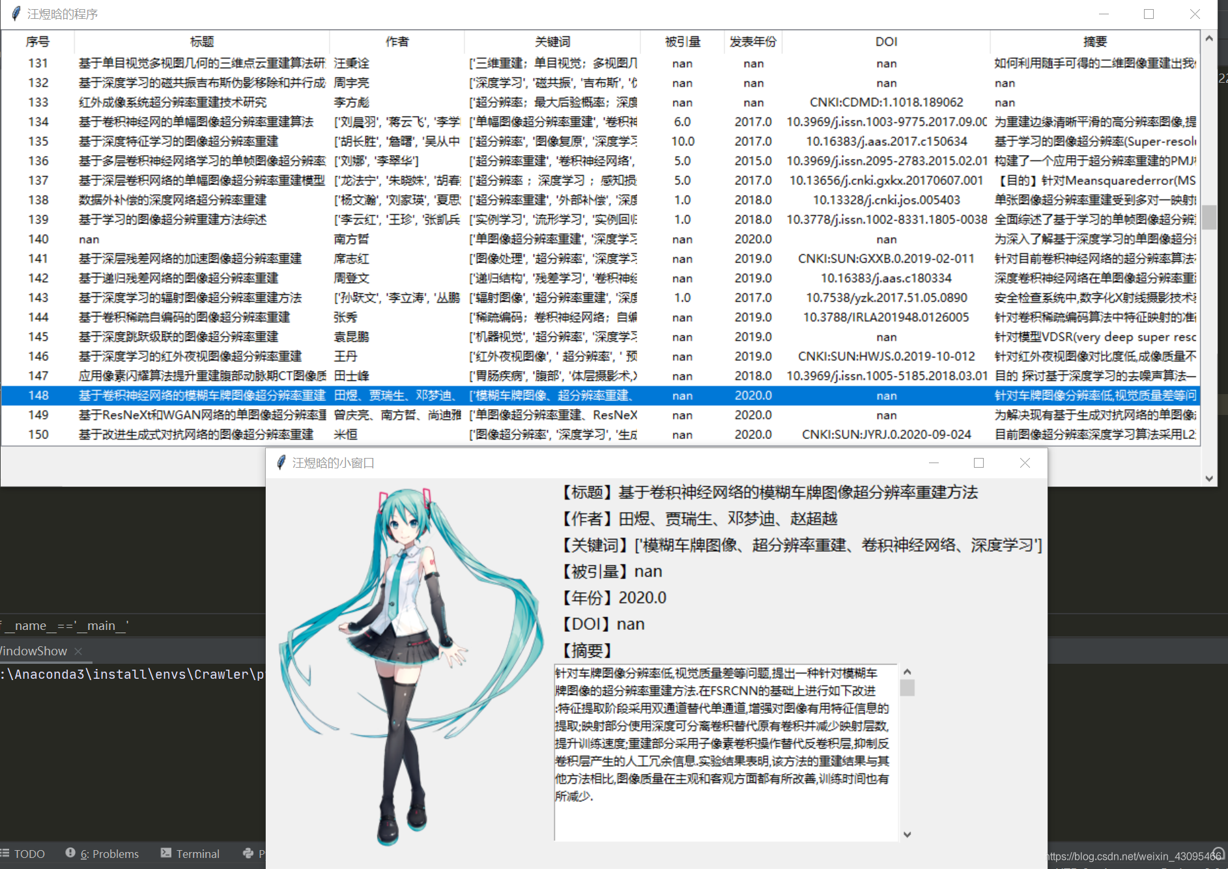The width and height of the screenshot is (1228, 869).
Task: Select row 143 基于深度学习的辐射图像
Action: tap(599, 298)
